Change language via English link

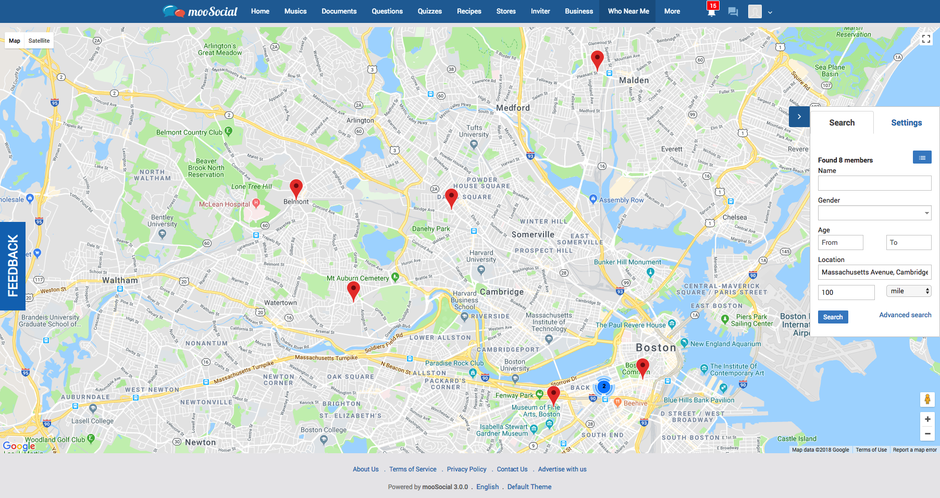[488, 487]
